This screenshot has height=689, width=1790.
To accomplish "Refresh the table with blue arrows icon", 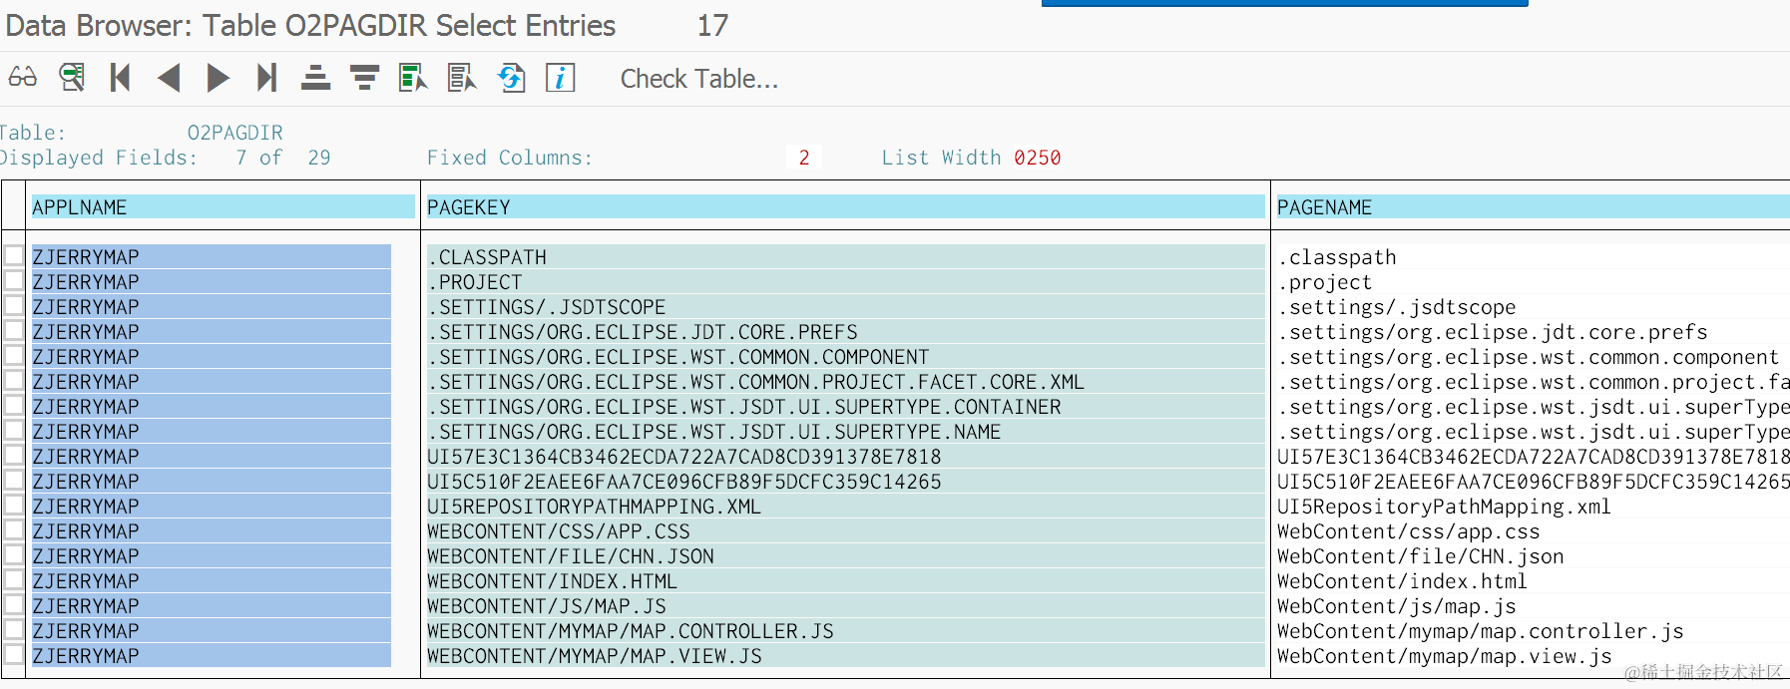I will point(512,77).
